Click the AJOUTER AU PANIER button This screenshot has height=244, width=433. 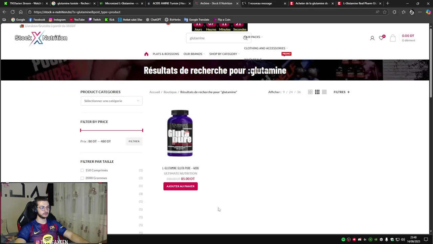pos(180,186)
